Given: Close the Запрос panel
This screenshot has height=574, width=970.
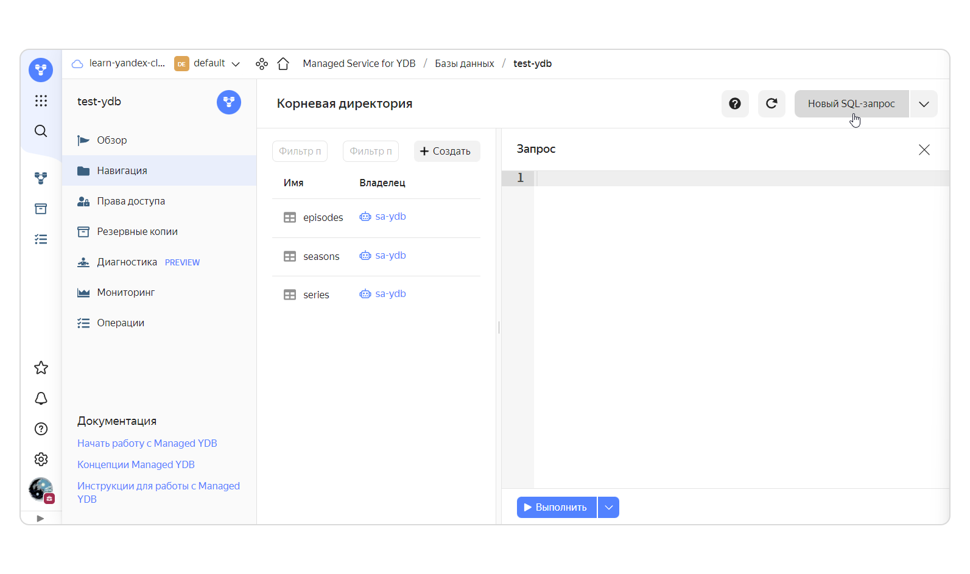Looking at the screenshot, I should pyautogui.click(x=924, y=150).
